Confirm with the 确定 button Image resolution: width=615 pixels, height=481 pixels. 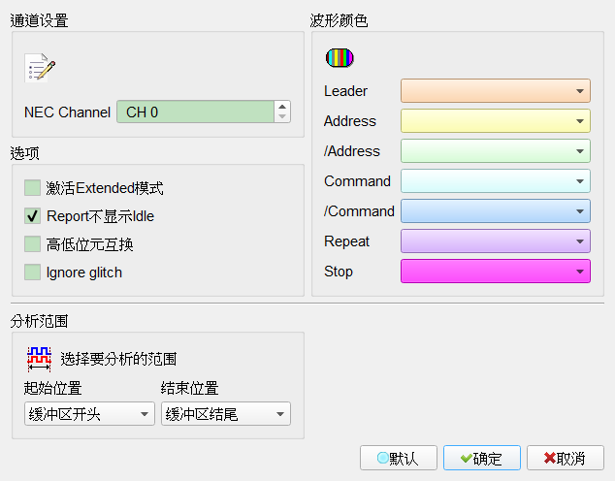[482, 458]
